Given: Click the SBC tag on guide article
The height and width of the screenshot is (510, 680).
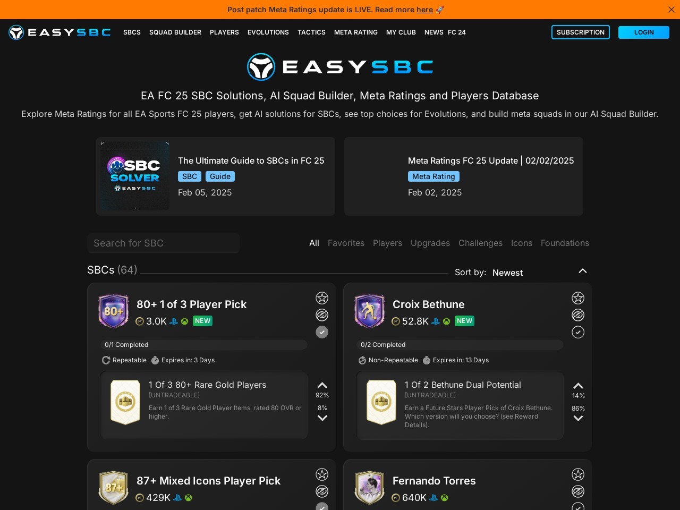Looking at the screenshot, I should coord(190,176).
